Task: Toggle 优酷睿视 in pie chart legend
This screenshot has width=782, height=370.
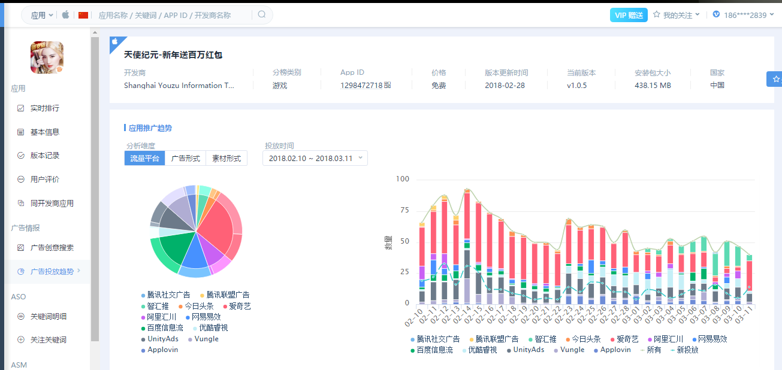Action: click(x=210, y=327)
